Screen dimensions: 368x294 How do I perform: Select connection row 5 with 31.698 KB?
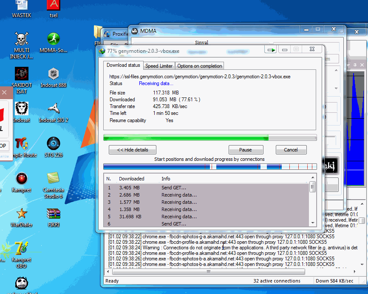coord(207,217)
